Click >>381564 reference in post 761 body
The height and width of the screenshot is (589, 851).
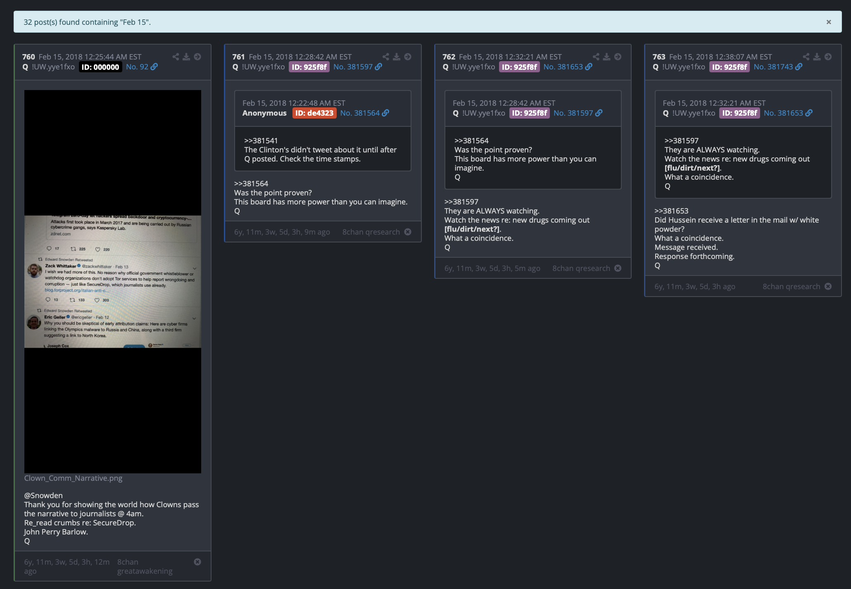point(251,183)
